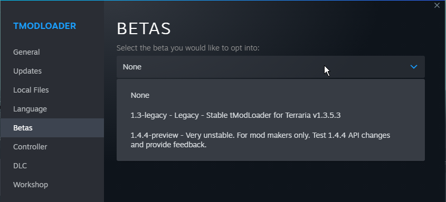This screenshot has height=202, width=446.
Task: Click the 'Select the beta' instruction text
Action: (x=188, y=48)
